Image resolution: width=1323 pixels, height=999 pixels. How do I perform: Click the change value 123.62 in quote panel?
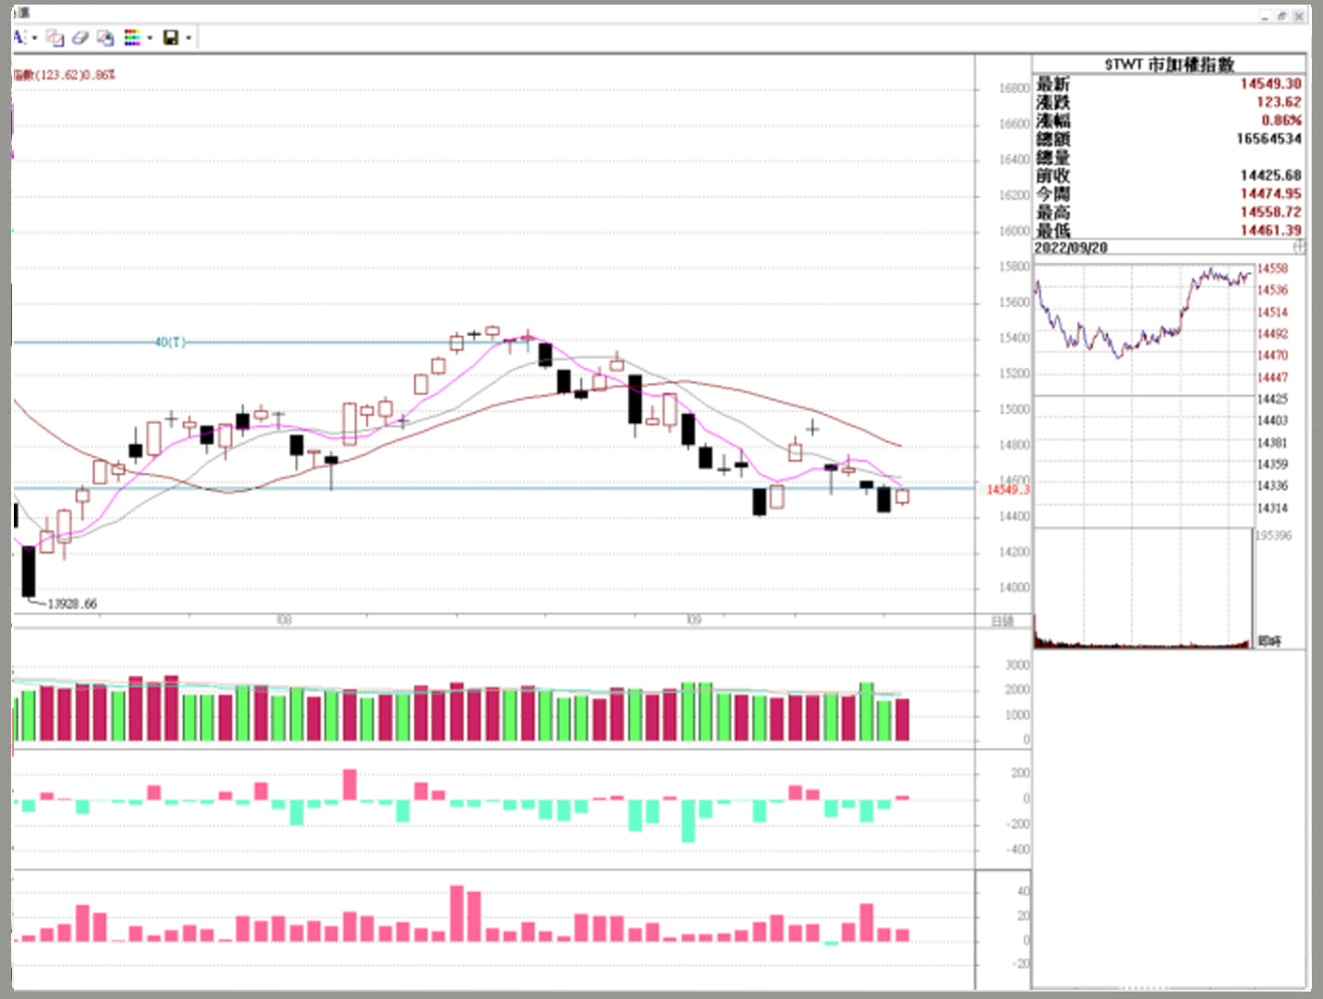click(1279, 102)
